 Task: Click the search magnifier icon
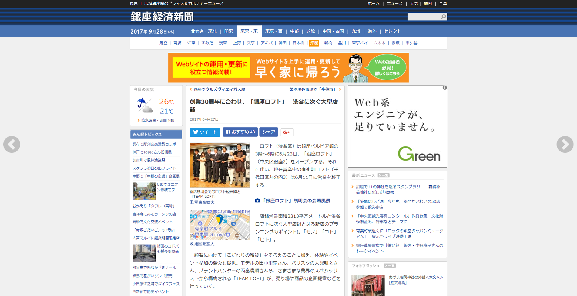pyautogui.click(x=443, y=17)
